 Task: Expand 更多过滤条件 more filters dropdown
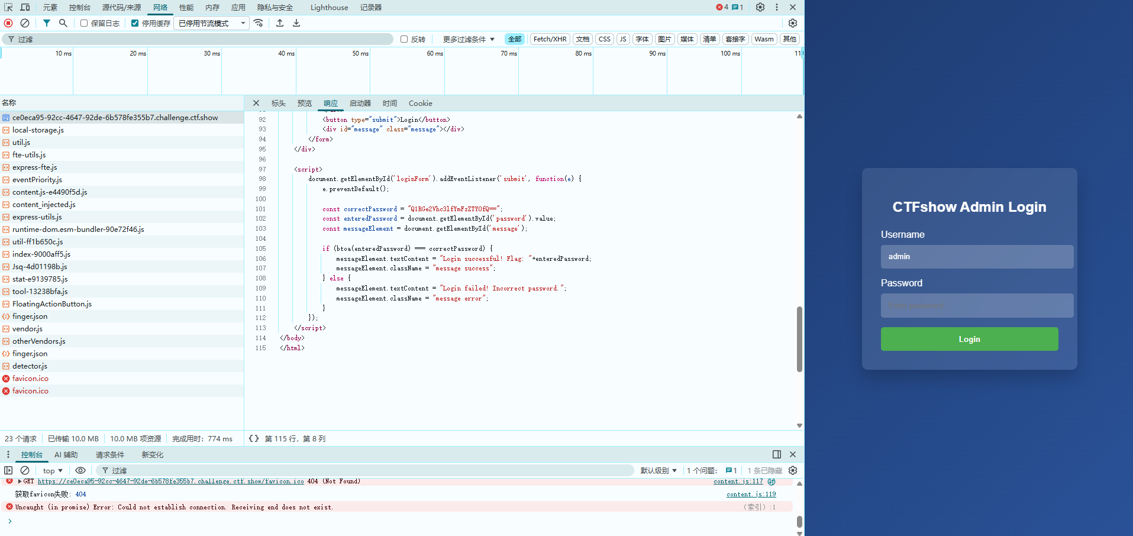(x=469, y=39)
